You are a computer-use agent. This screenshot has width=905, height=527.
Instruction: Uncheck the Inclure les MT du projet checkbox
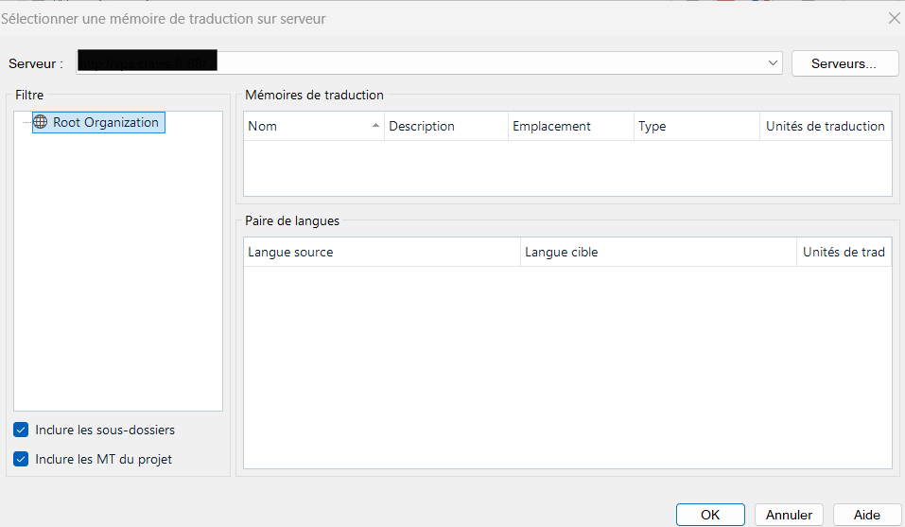[21, 459]
